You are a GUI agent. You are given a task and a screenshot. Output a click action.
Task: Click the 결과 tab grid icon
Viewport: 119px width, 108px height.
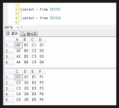(7, 34)
